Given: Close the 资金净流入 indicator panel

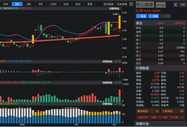Looking at the screenshot, I should point(120,83).
